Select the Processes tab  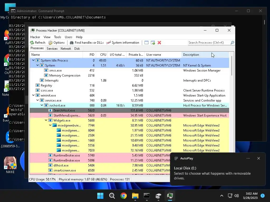click(37, 48)
